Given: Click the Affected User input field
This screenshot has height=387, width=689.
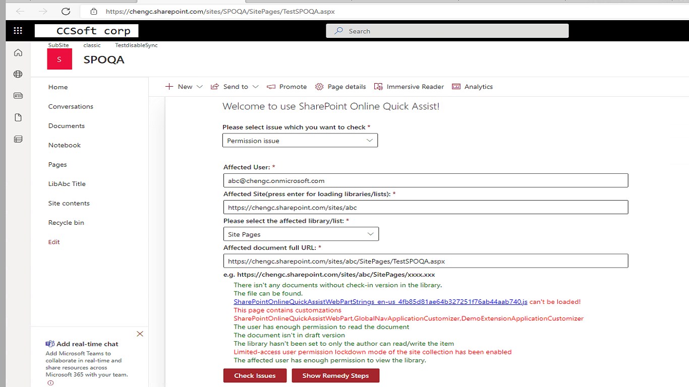Looking at the screenshot, I should coord(426,180).
